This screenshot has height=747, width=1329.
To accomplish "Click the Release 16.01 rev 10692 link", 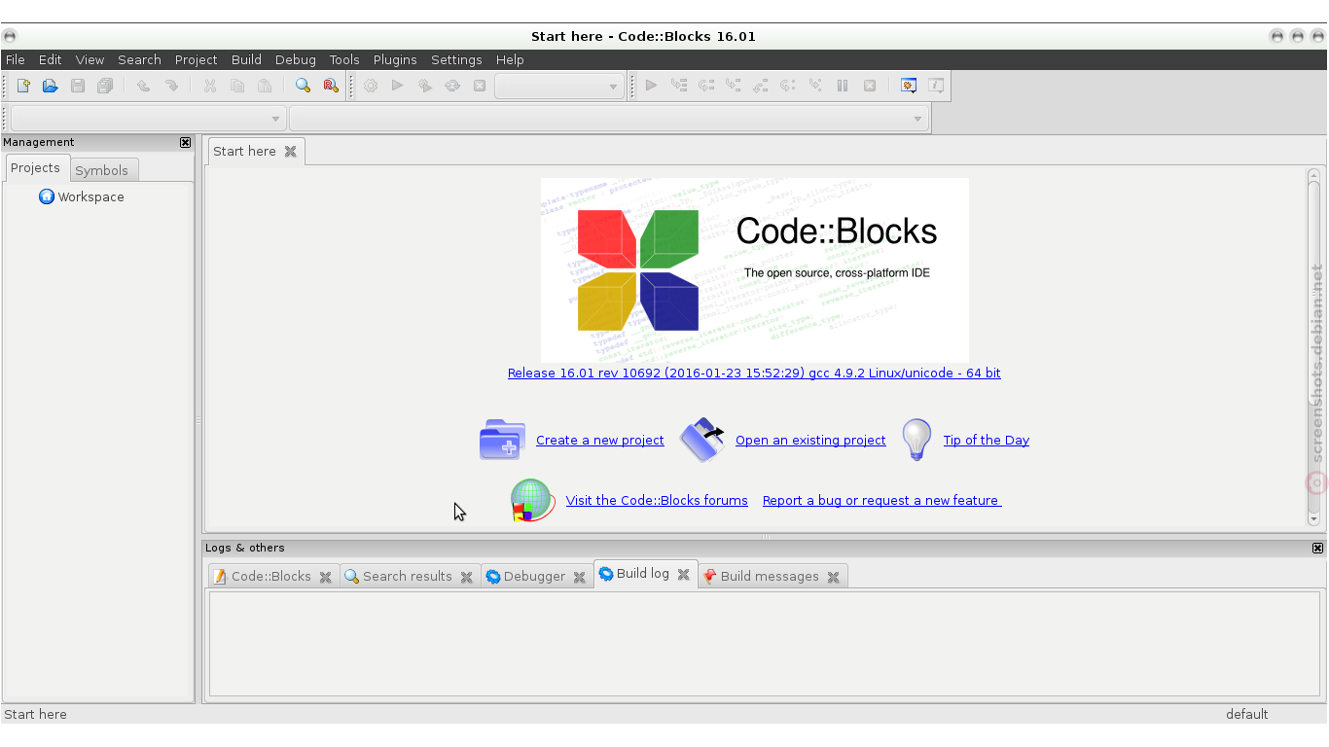I will [x=754, y=373].
